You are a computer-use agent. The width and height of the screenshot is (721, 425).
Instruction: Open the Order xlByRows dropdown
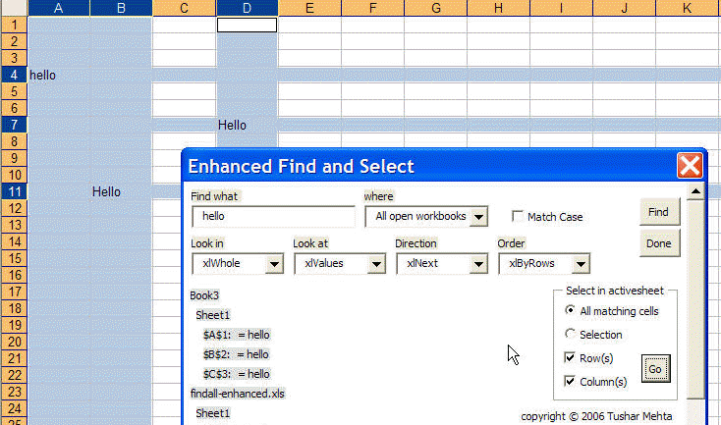coord(581,264)
